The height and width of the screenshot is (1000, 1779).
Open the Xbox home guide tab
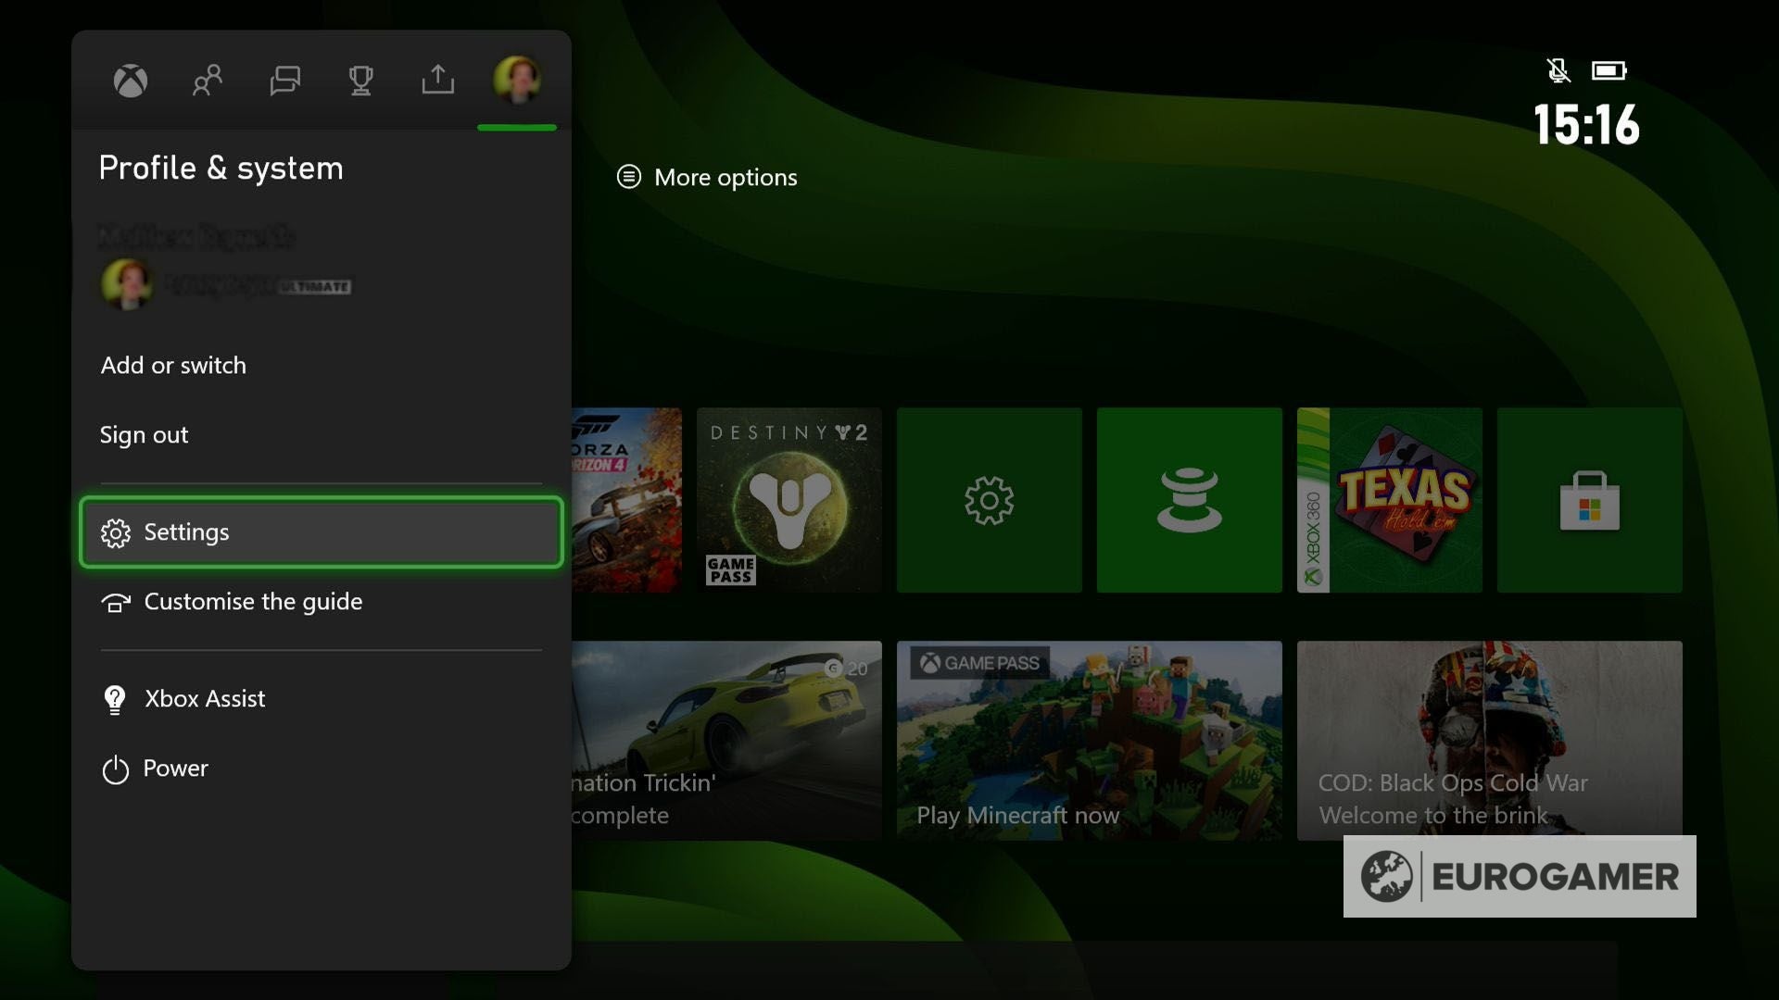130,81
